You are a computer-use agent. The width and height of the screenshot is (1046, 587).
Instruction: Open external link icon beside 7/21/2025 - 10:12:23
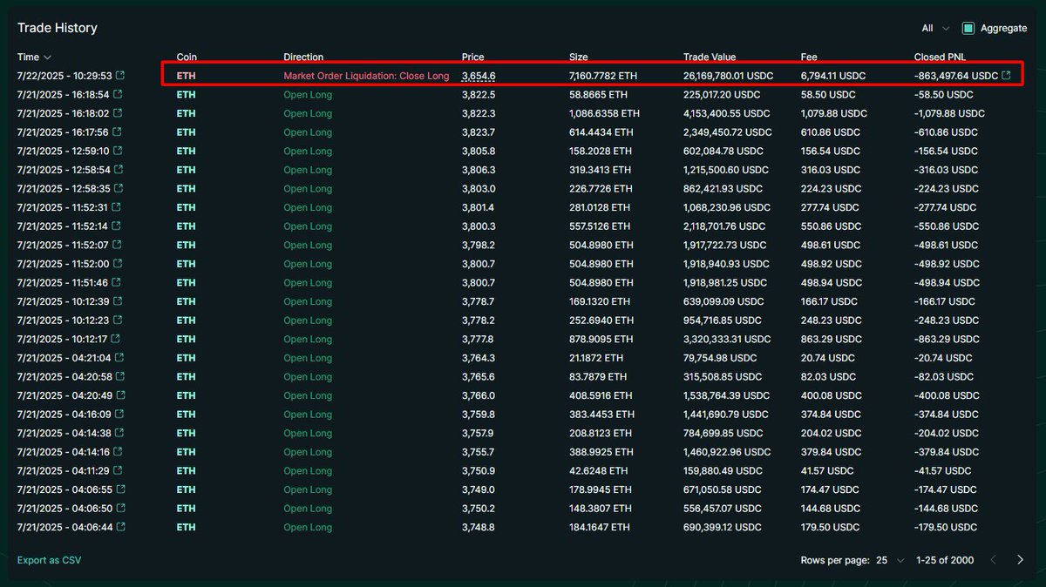[x=117, y=320]
